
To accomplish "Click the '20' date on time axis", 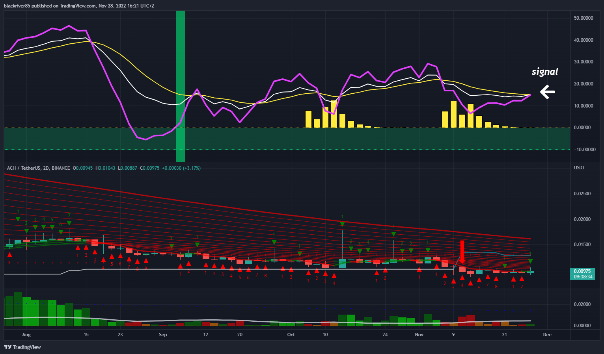I will [x=240, y=335].
